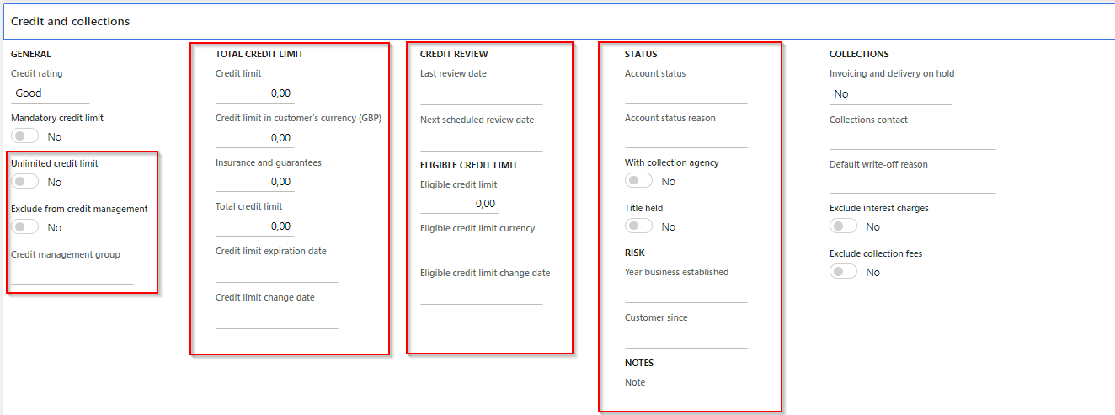The width and height of the screenshot is (1115, 415).
Task: Open the Account status field
Action: click(686, 93)
